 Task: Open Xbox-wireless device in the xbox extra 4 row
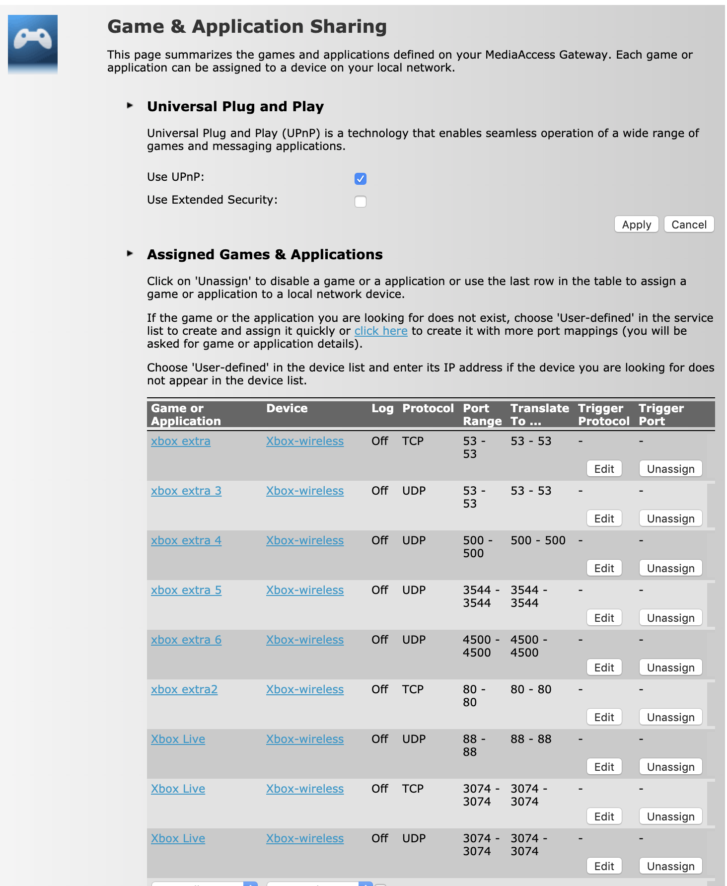(305, 540)
